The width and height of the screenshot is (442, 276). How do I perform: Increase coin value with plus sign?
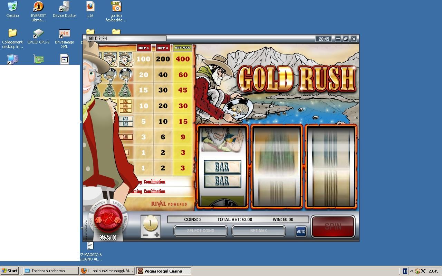click(x=157, y=235)
